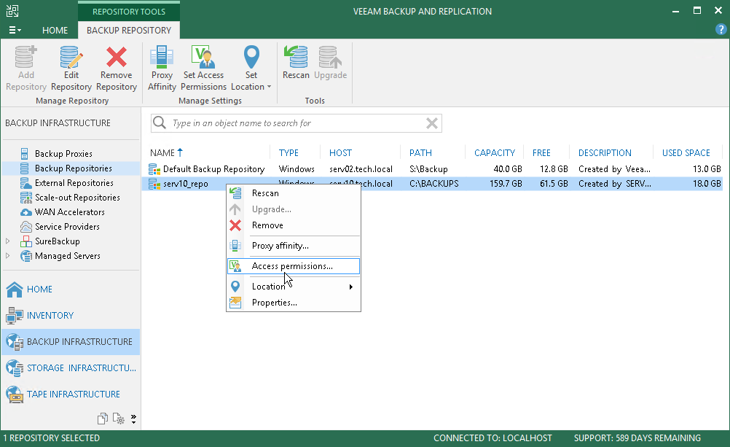Sort by HOST column header
This screenshot has width=730, height=447.
(x=340, y=153)
